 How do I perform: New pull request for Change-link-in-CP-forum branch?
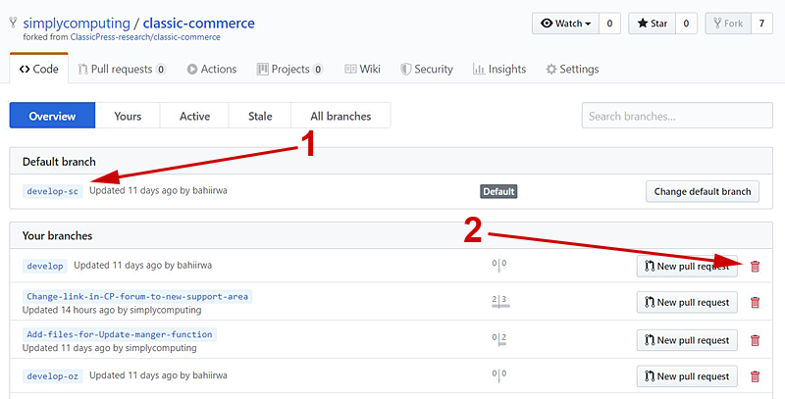687,303
